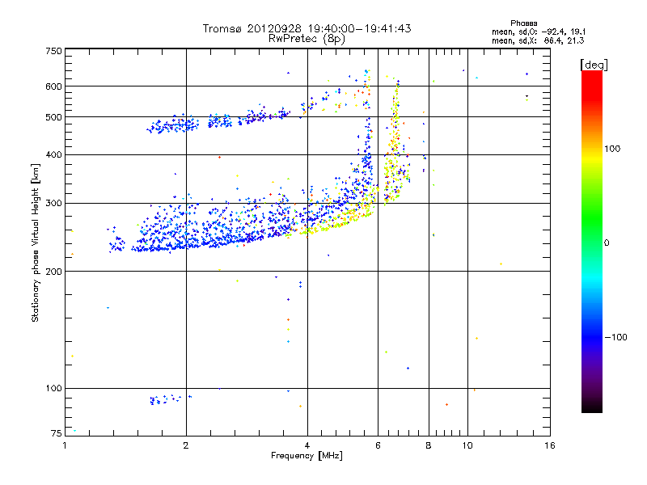Click the 'Frequency [MHz]' axis label

coord(307,456)
